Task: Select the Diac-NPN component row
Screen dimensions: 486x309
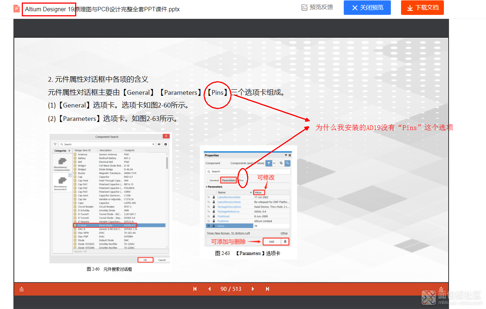Action: click(119, 233)
